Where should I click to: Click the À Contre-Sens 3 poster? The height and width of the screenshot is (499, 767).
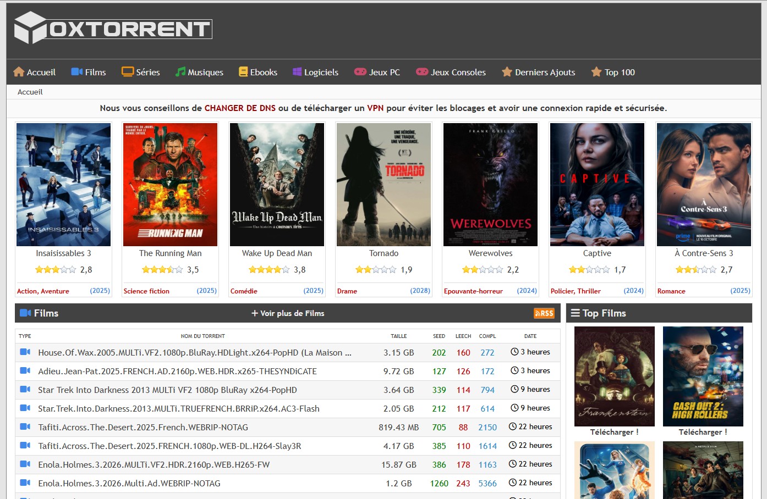click(x=704, y=185)
